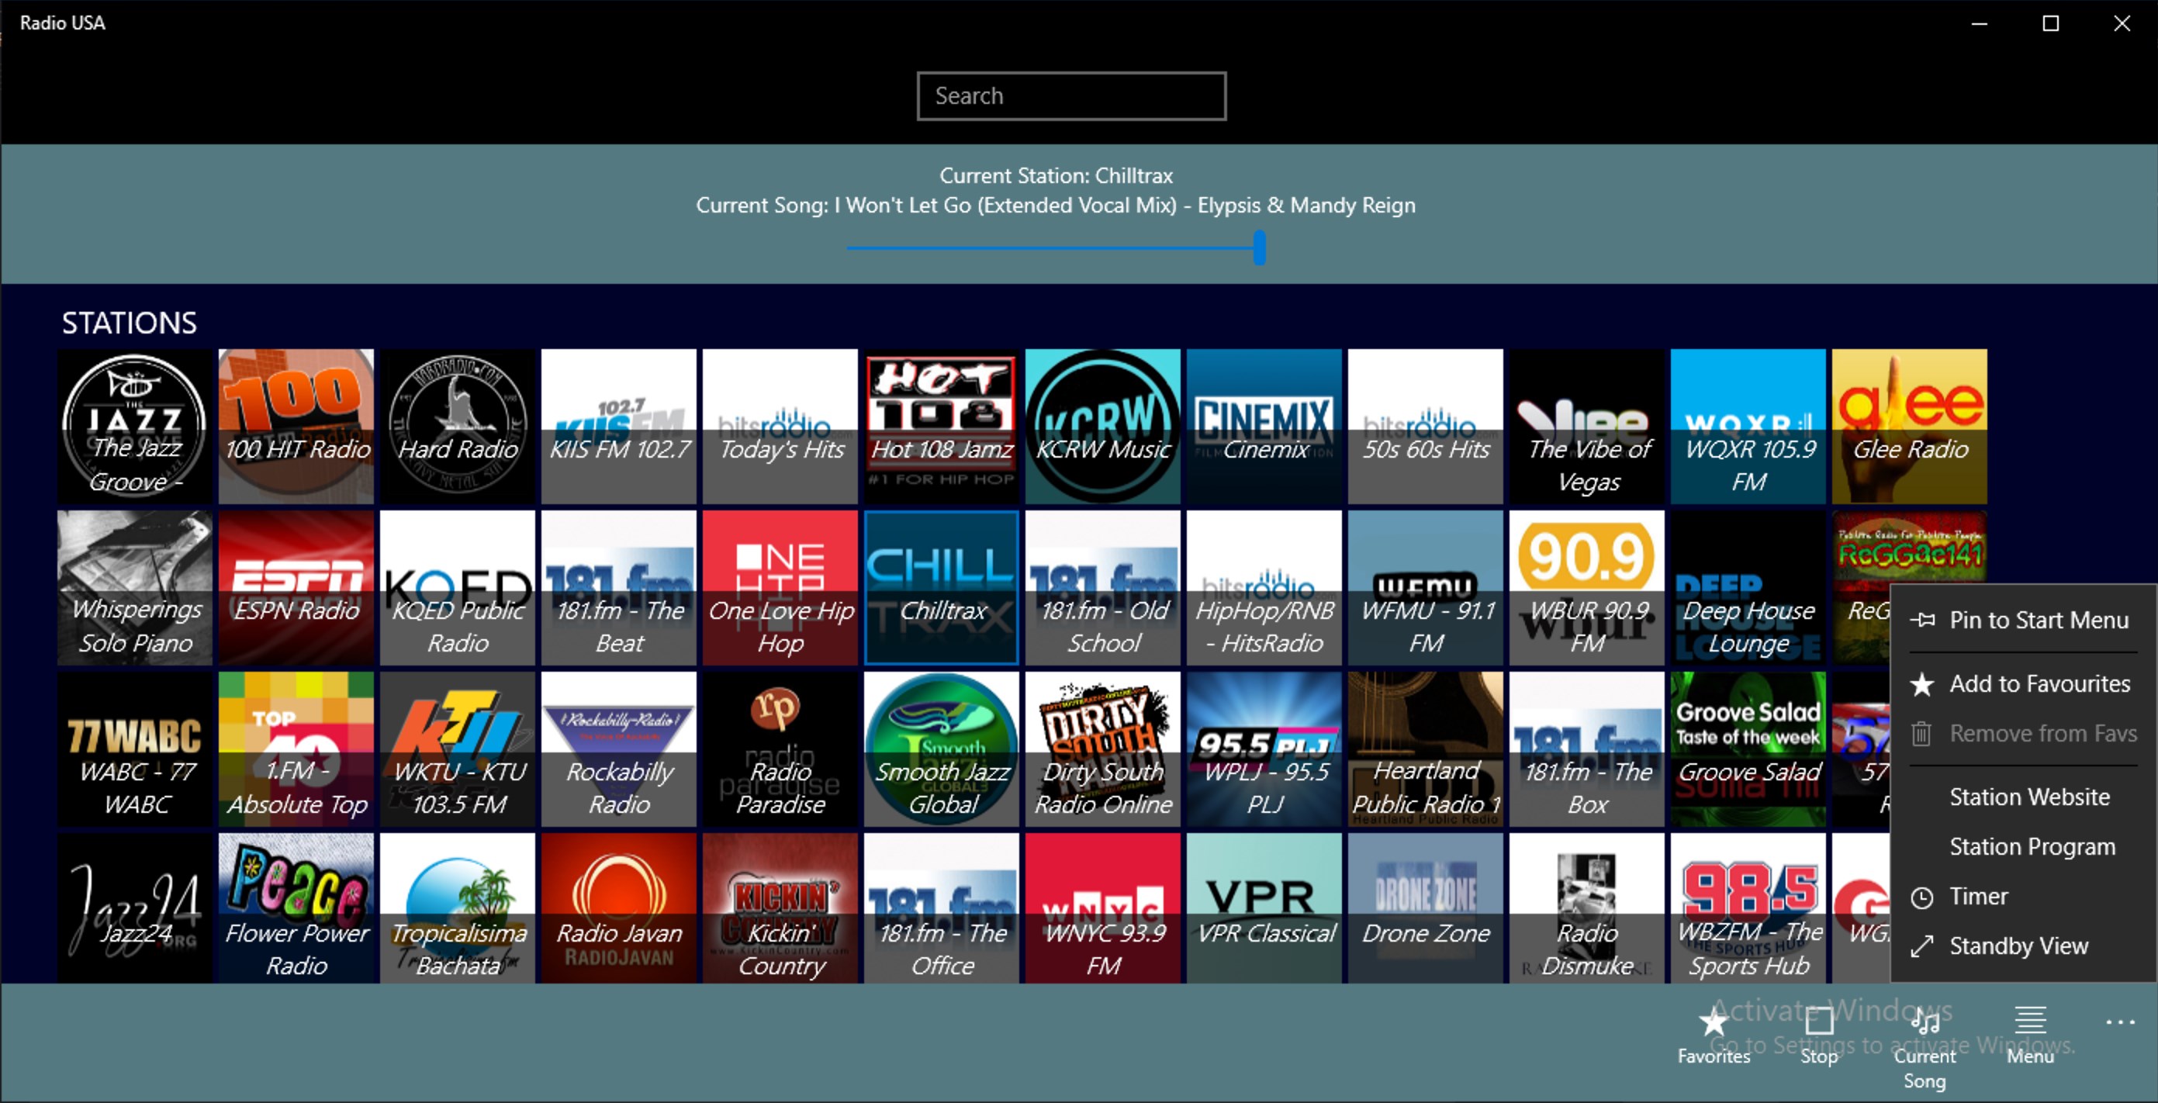Screen dimensions: 2158x1103
Task: Click the Current Song music note icon
Action: [1925, 1022]
